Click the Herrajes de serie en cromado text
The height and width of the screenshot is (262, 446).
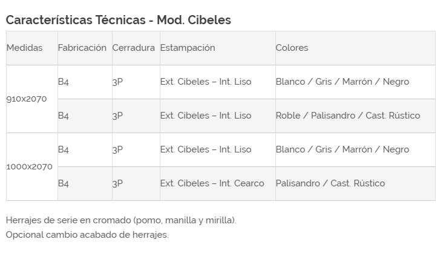point(121,220)
